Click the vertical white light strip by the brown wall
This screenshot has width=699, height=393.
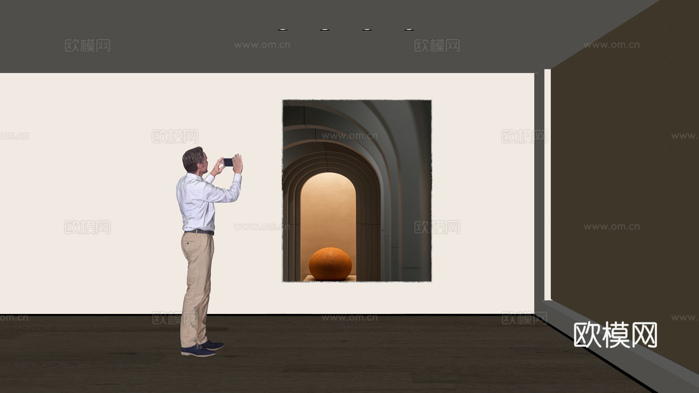(548, 184)
